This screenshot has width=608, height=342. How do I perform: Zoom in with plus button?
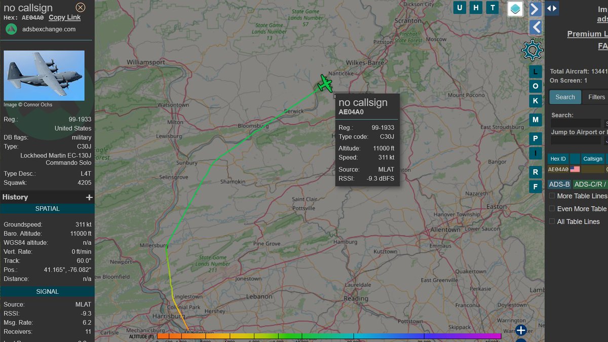(x=521, y=331)
